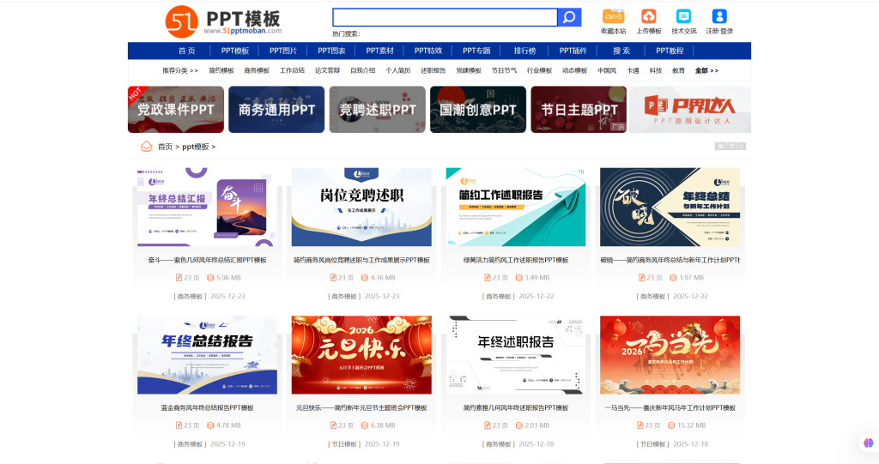Open the 2026 元旦快乐 thumbnail
Viewport: 879px width, 464px height.
[x=361, y=355]
